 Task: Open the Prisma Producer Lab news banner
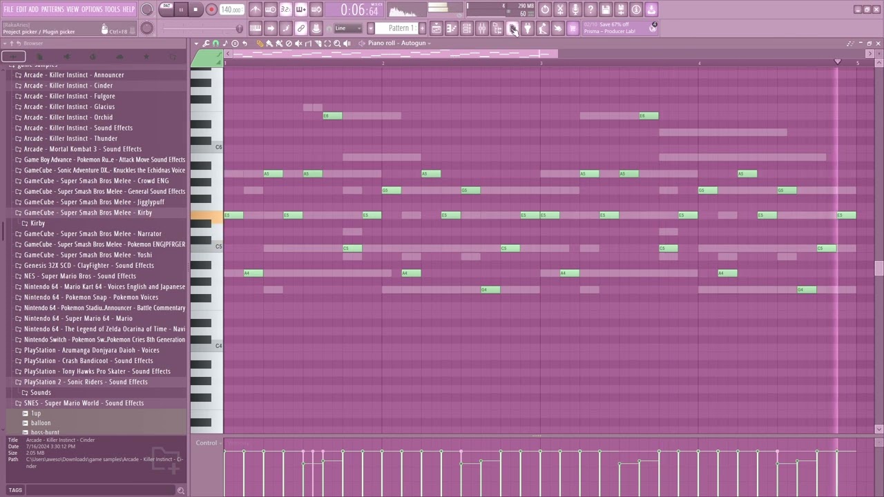point(621,28)
